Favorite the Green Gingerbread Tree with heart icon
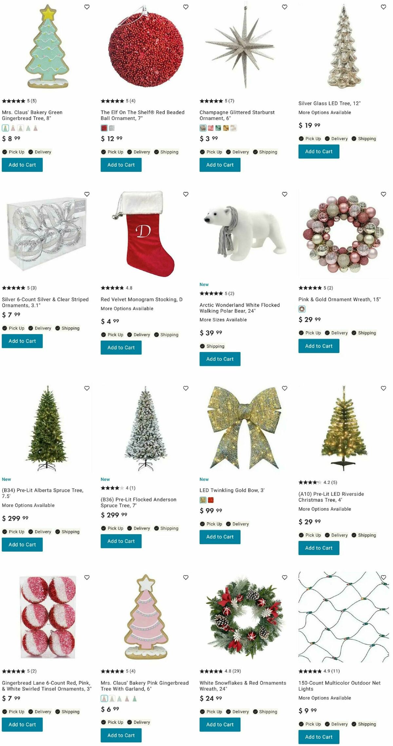393x746 pixels. 87,7
